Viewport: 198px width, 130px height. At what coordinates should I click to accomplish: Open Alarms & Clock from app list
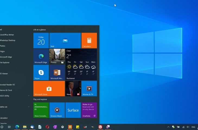(x=6, y=90)
